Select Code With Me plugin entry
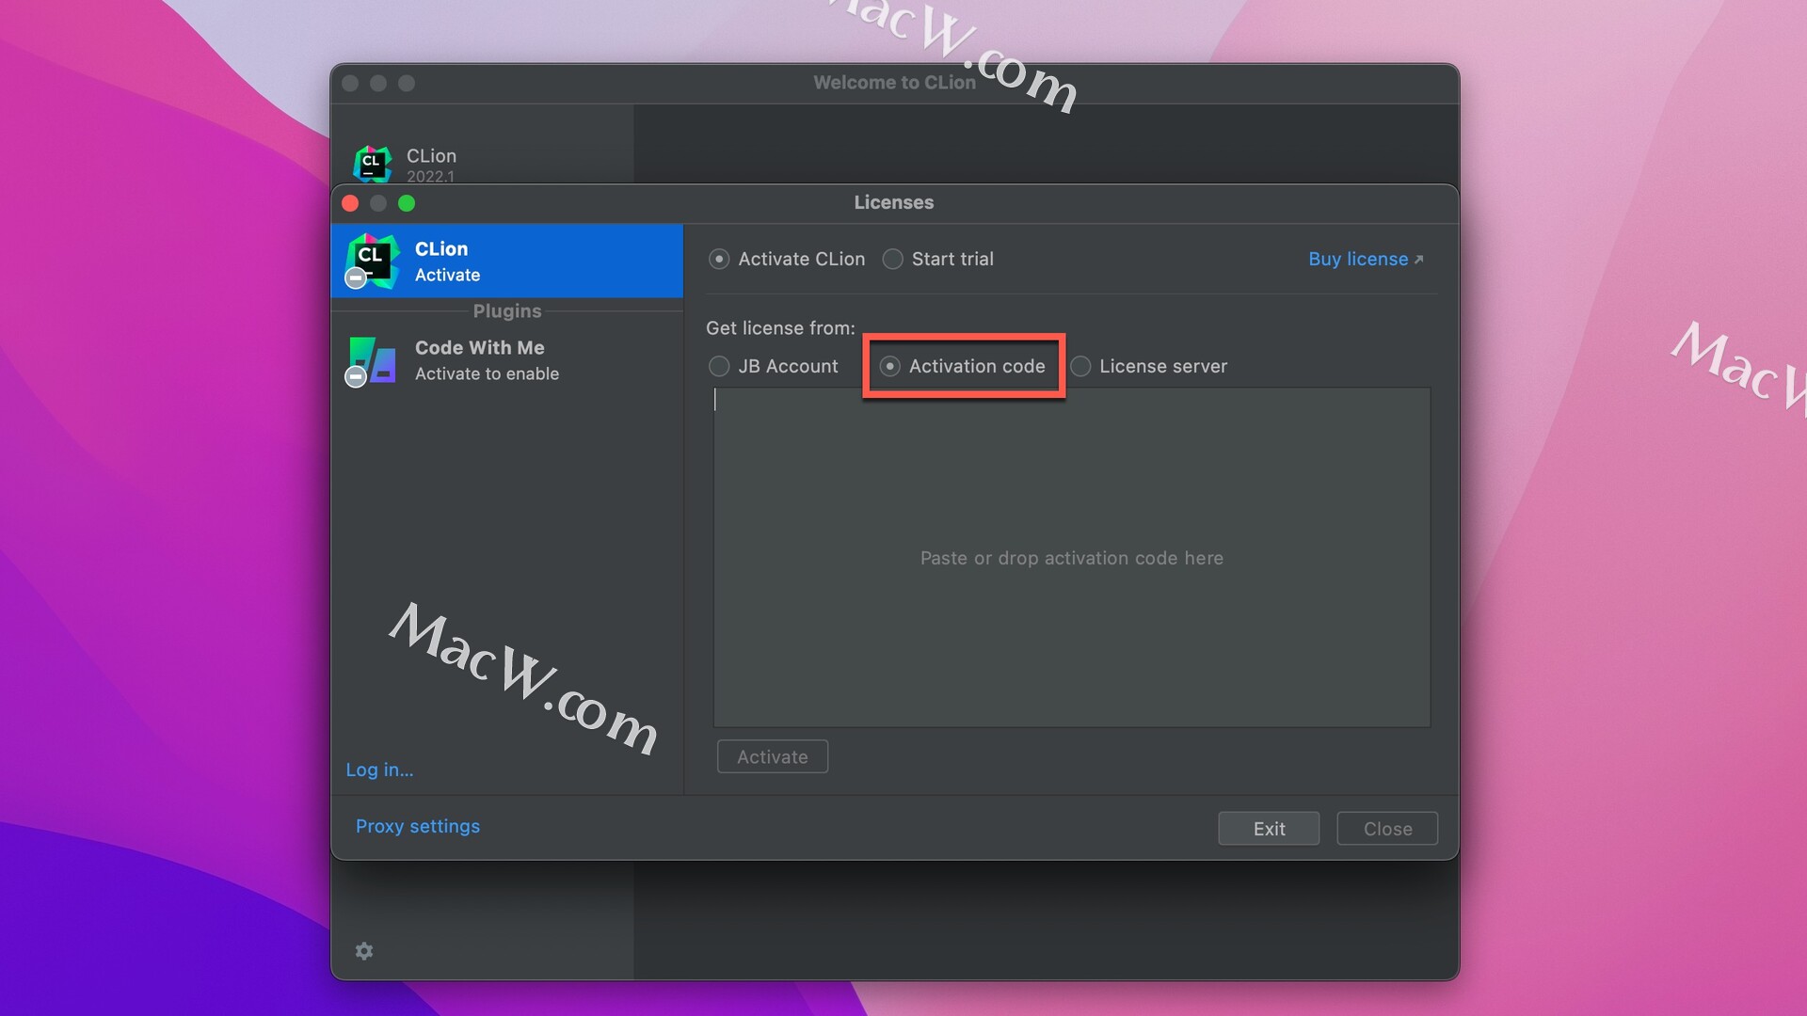The height and width of the screenshot is (1016, 1807). pos(507,360)
